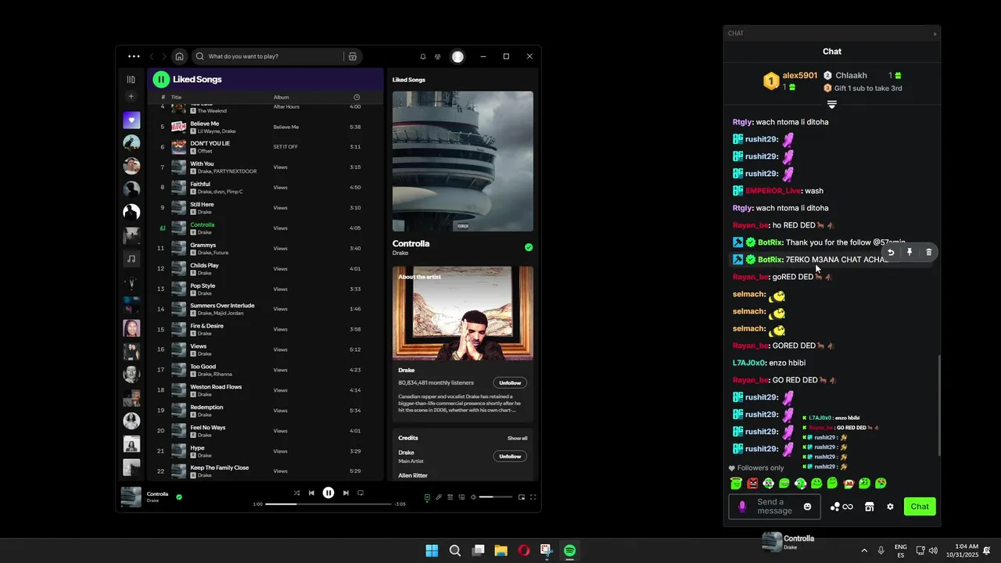Toggle repeat in the player bar
The image size is (1001, 563).
361,493
